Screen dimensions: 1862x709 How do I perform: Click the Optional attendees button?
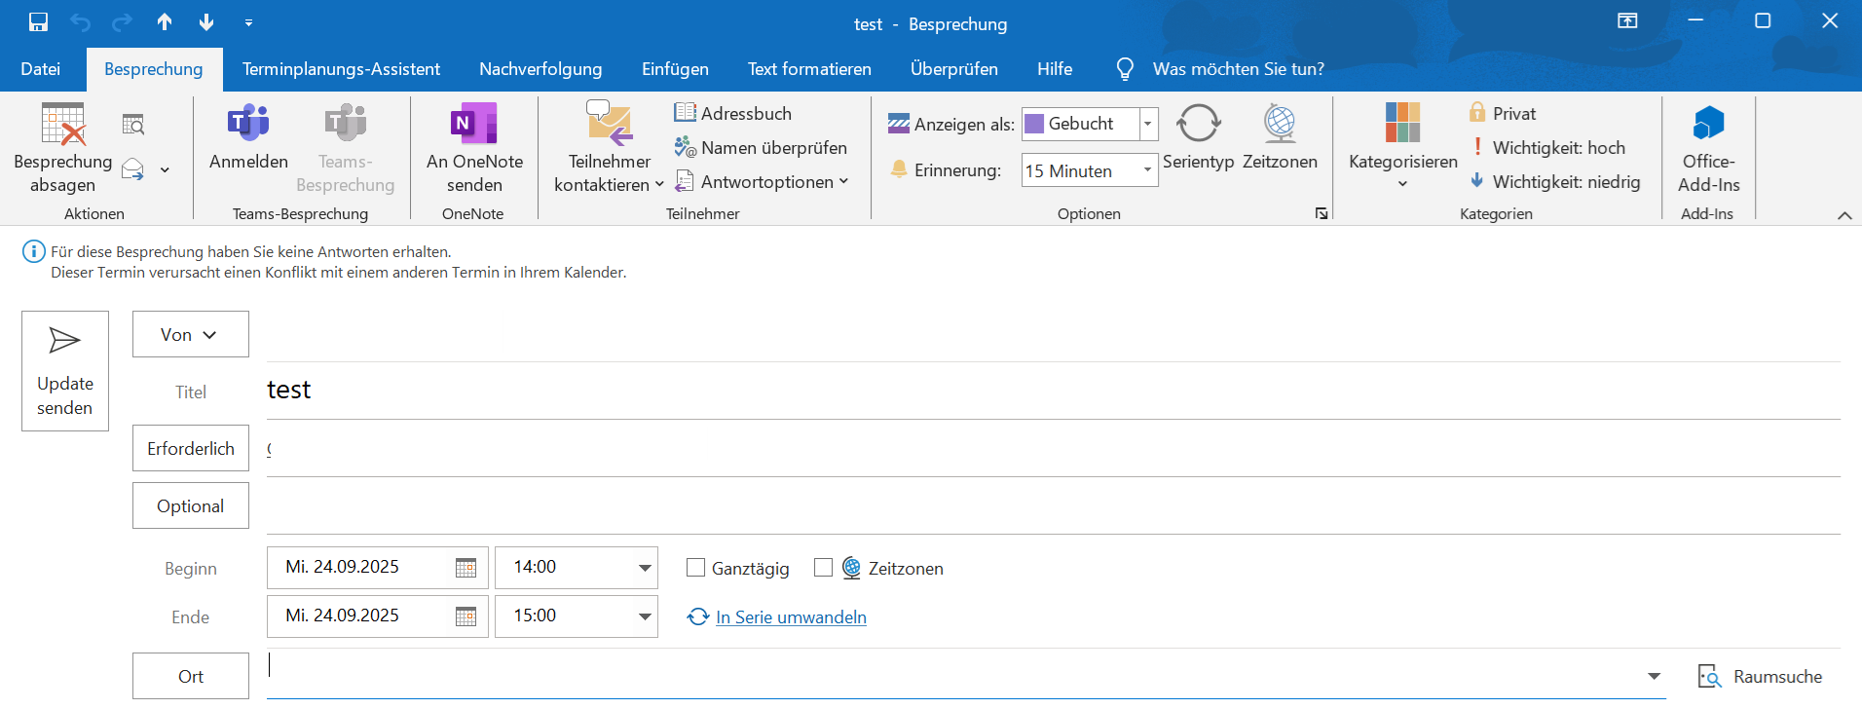[191, 505]
